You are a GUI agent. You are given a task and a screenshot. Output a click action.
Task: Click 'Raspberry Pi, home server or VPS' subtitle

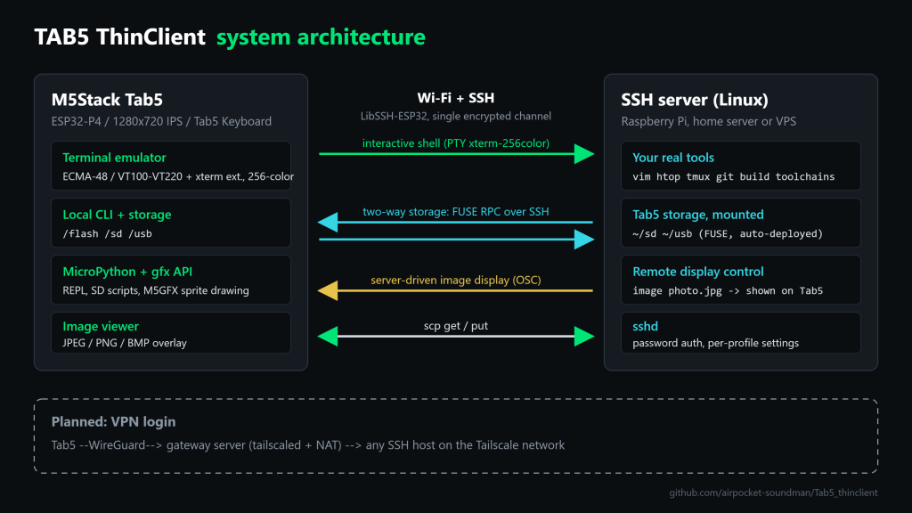708,121
